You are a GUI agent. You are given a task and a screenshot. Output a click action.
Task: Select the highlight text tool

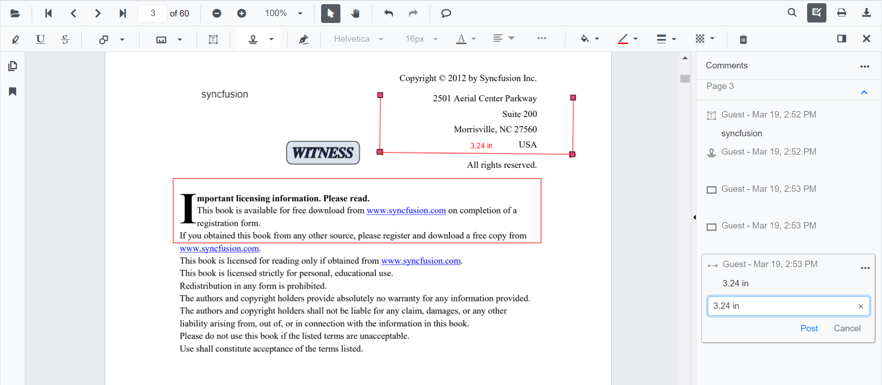click(16, 39)
